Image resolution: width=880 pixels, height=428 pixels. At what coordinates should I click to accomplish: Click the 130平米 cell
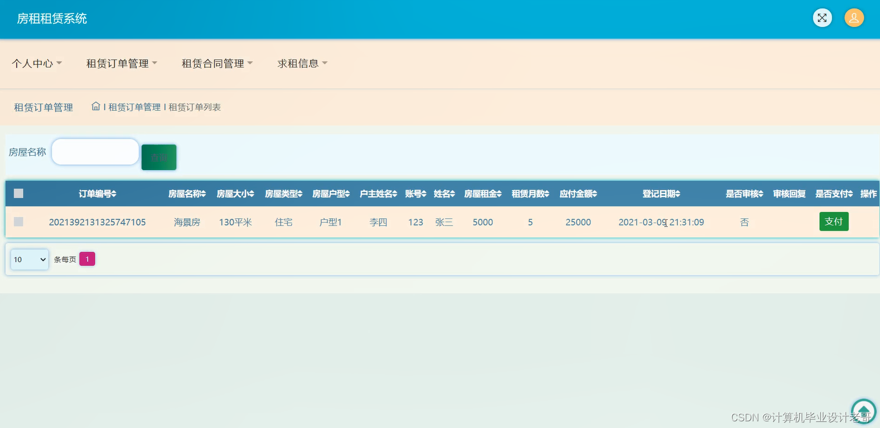235,222
